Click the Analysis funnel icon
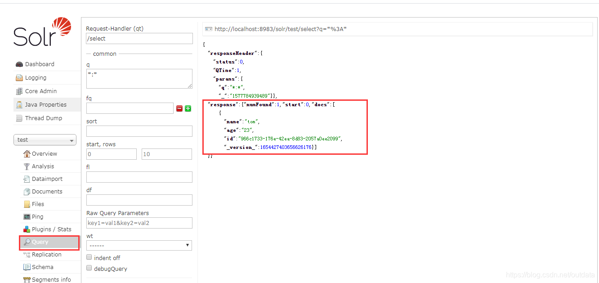Image resolution: width=599 pixels, height=283 pixels. point(27,166)
